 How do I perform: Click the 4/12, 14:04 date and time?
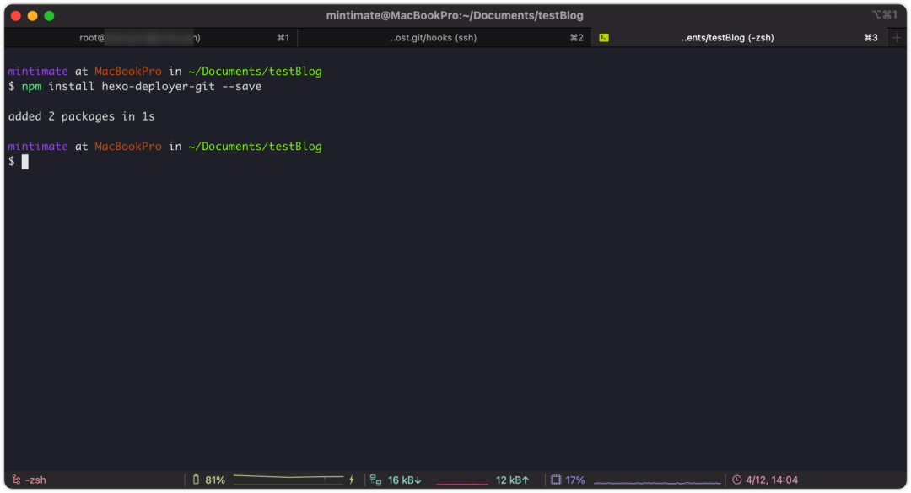772,480
